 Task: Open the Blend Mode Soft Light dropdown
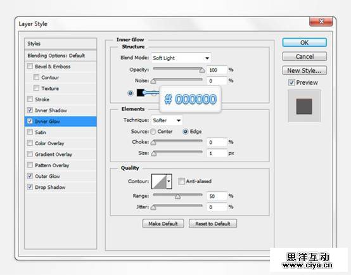(181, 58)
